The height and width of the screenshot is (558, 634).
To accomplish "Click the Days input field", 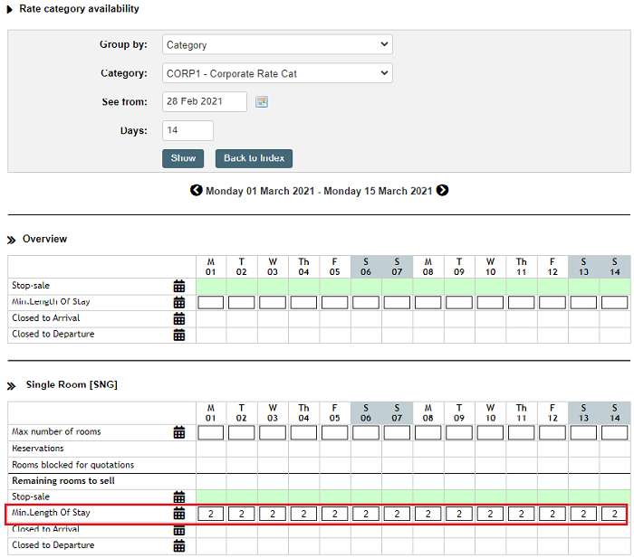I will tap(188, 130).
